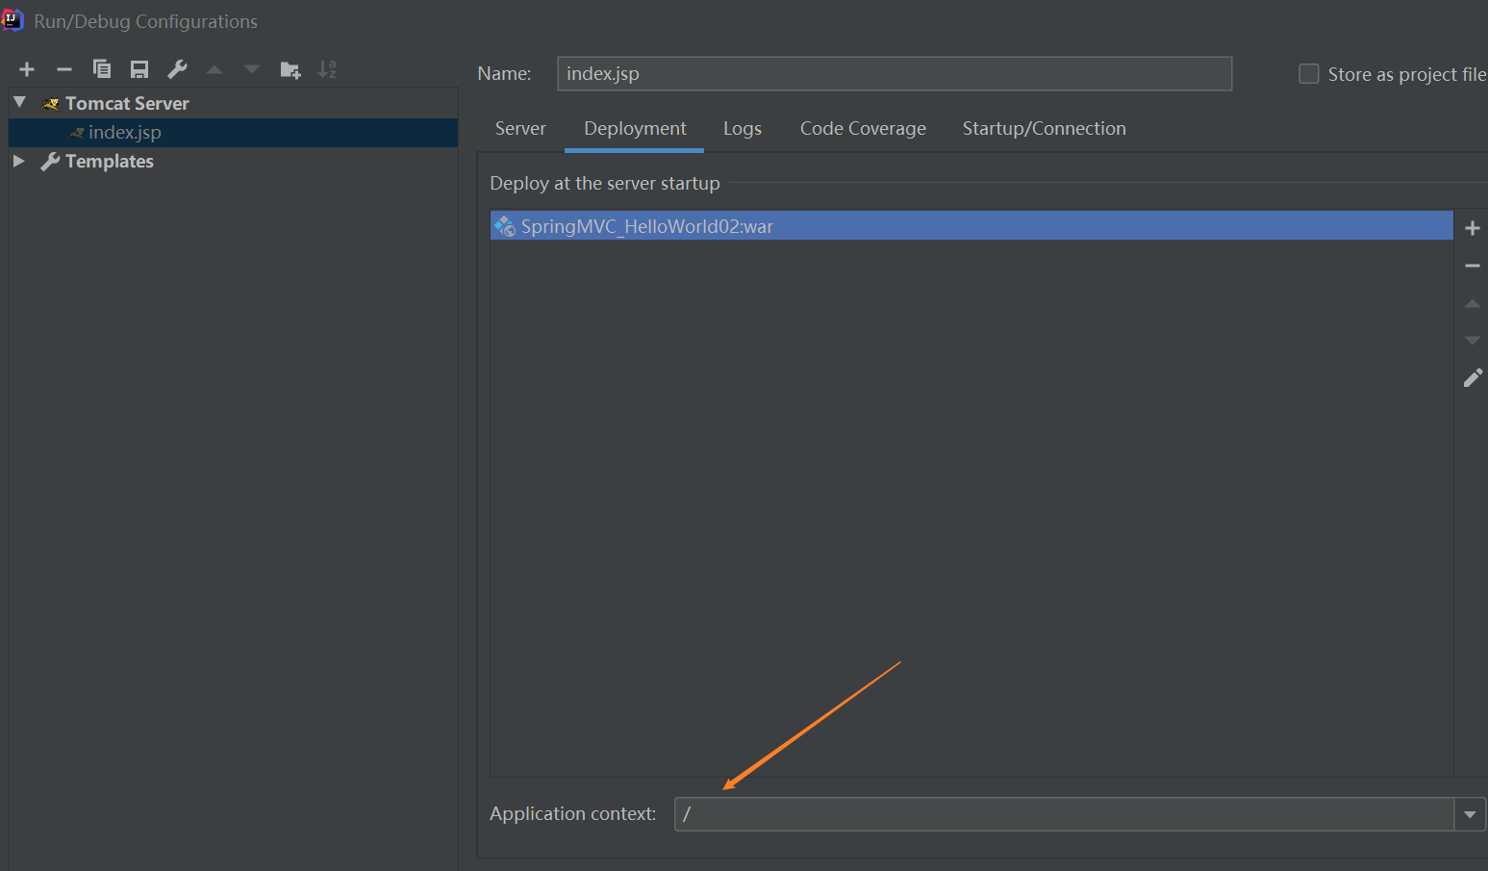Copy the selected configuration

[x=102, y=69]
